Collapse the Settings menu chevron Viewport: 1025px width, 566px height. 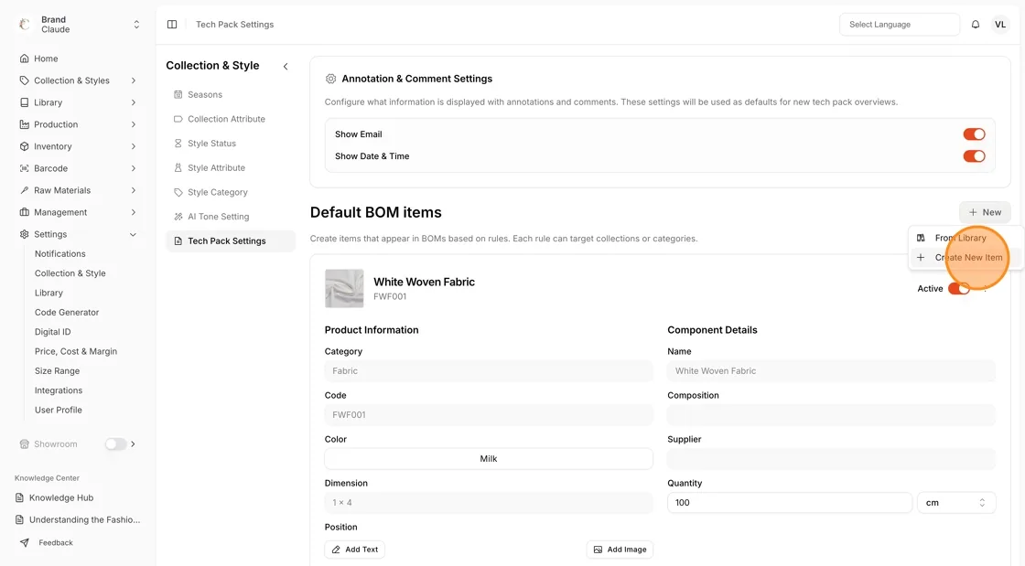pyautogui.click(x=134, y=234)
